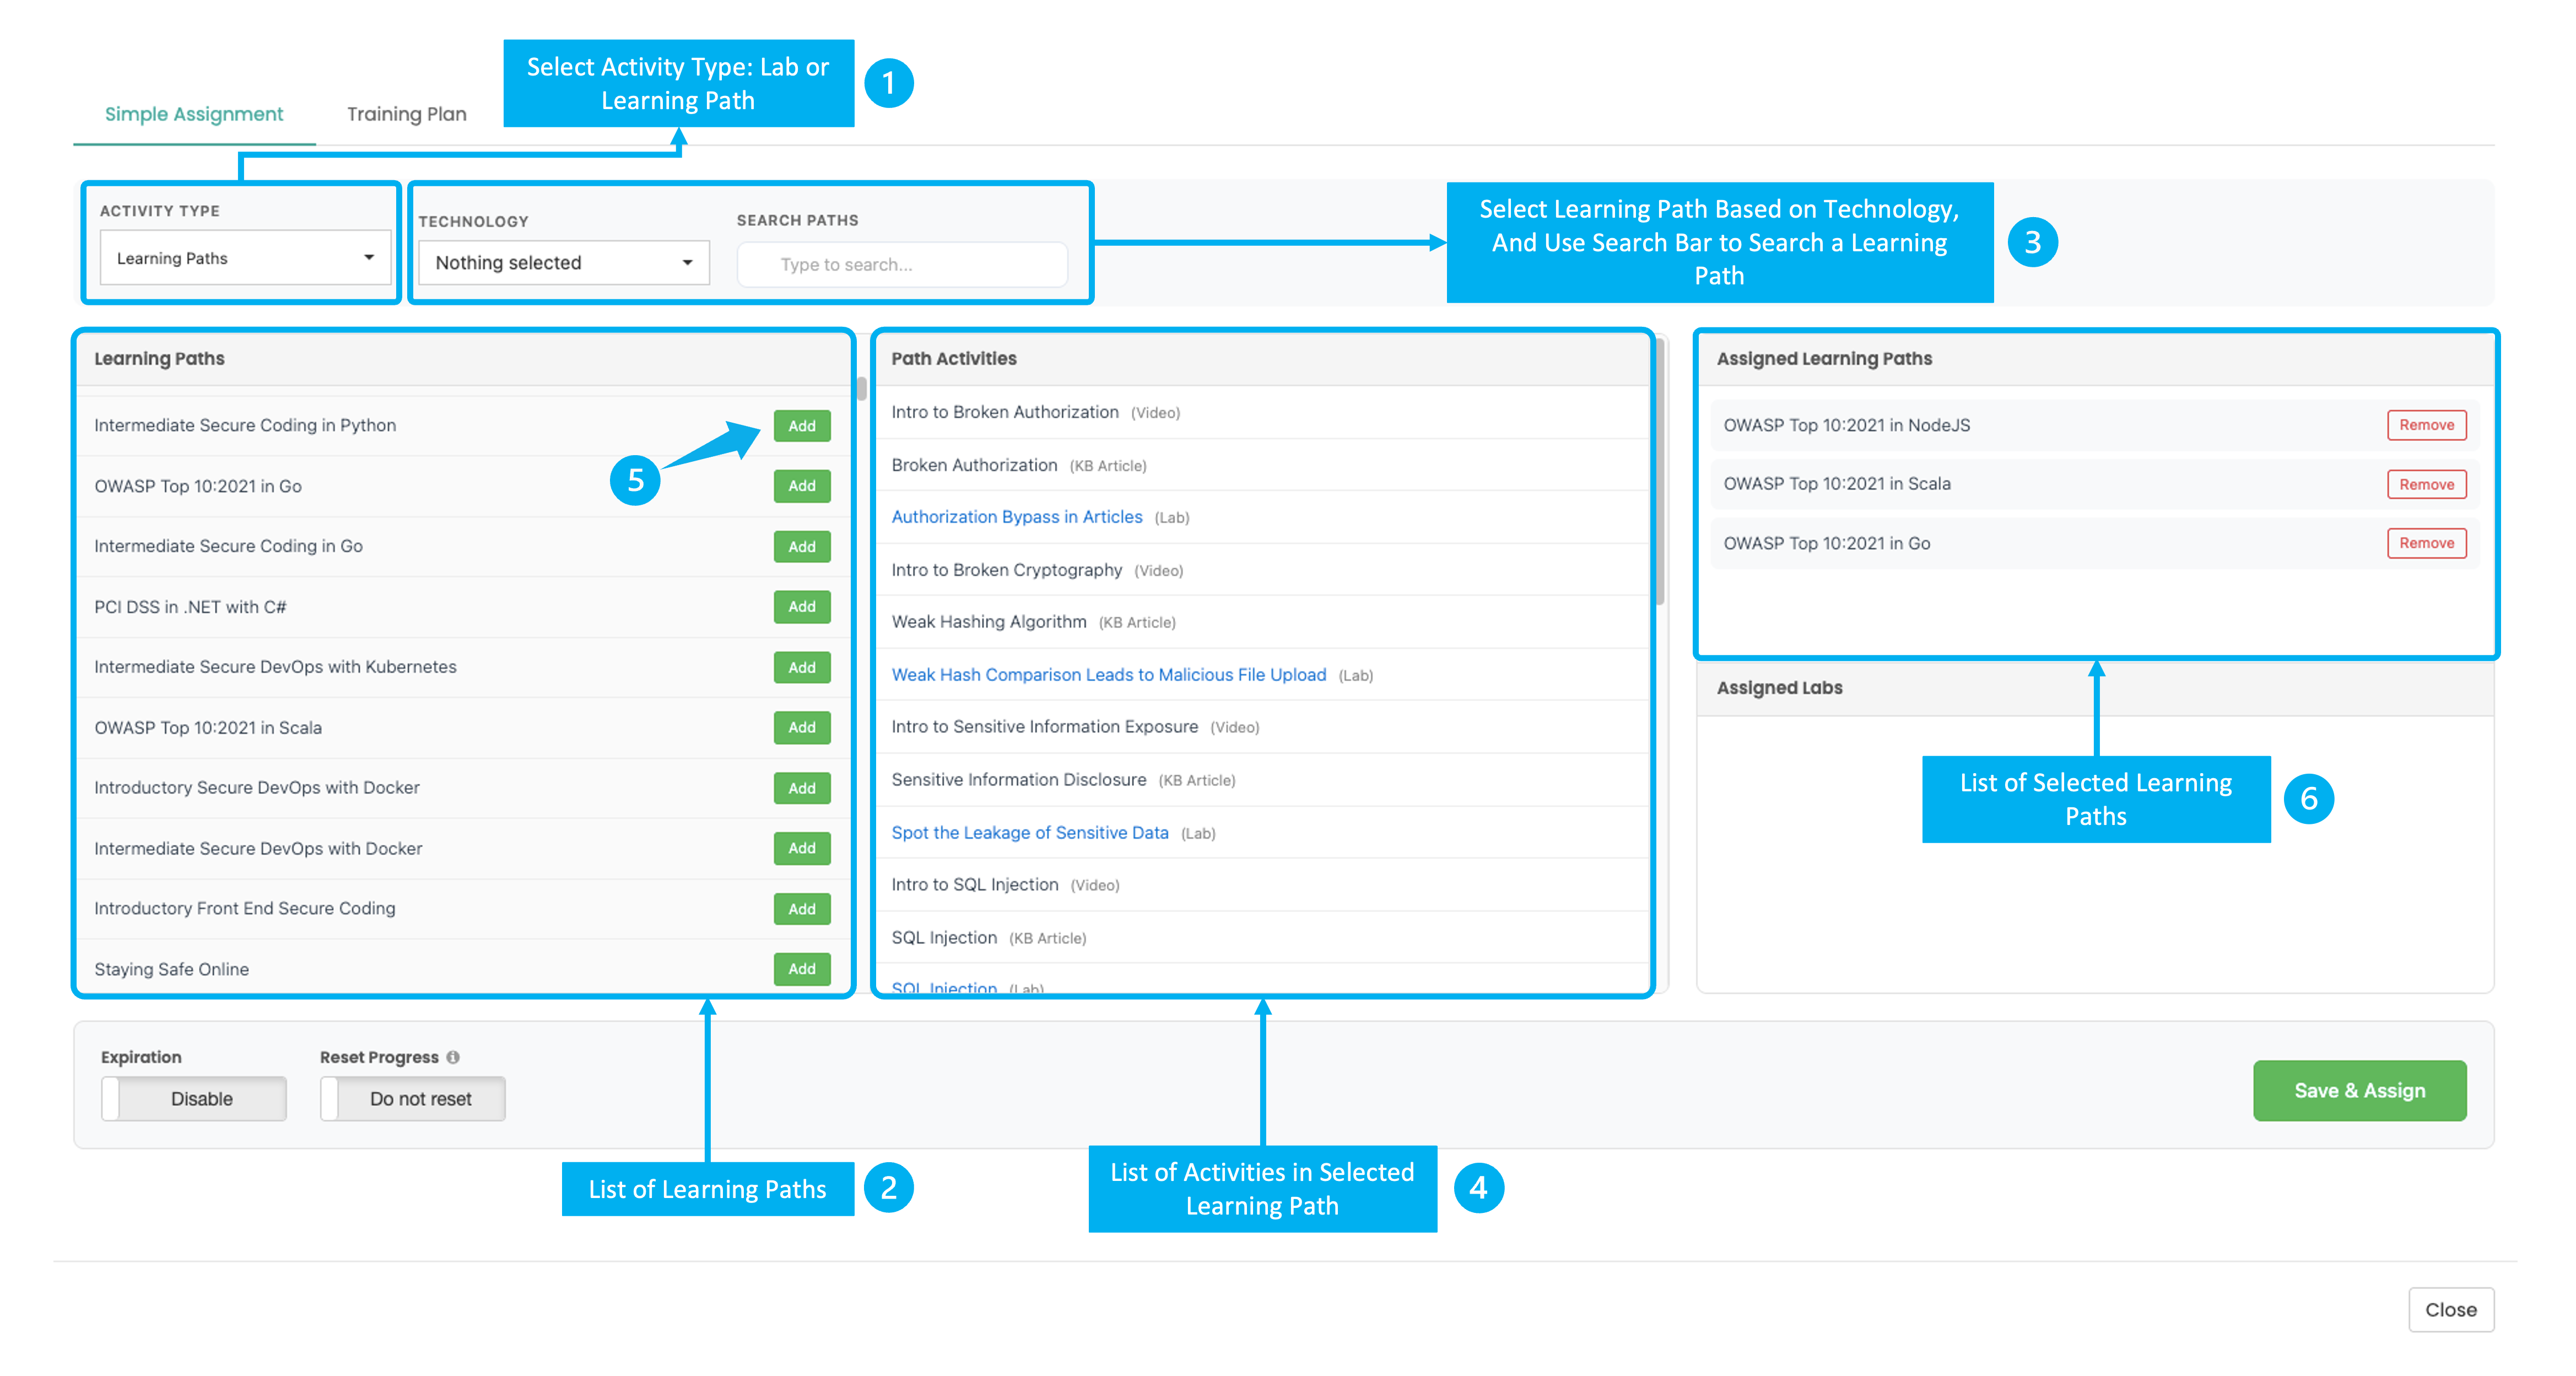The height and width of the screenshot is (1376, 2576).
Task: Add Intermediate Secure Coding in Python
Action: (801, 426)
